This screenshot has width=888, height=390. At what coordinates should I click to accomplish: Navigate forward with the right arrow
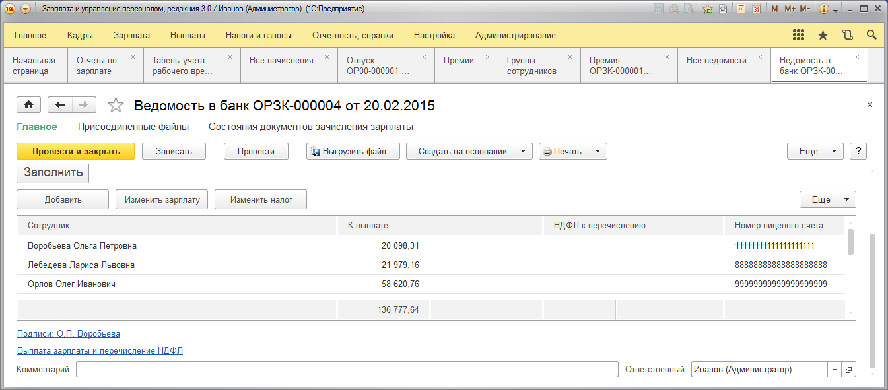coord(84,105)
